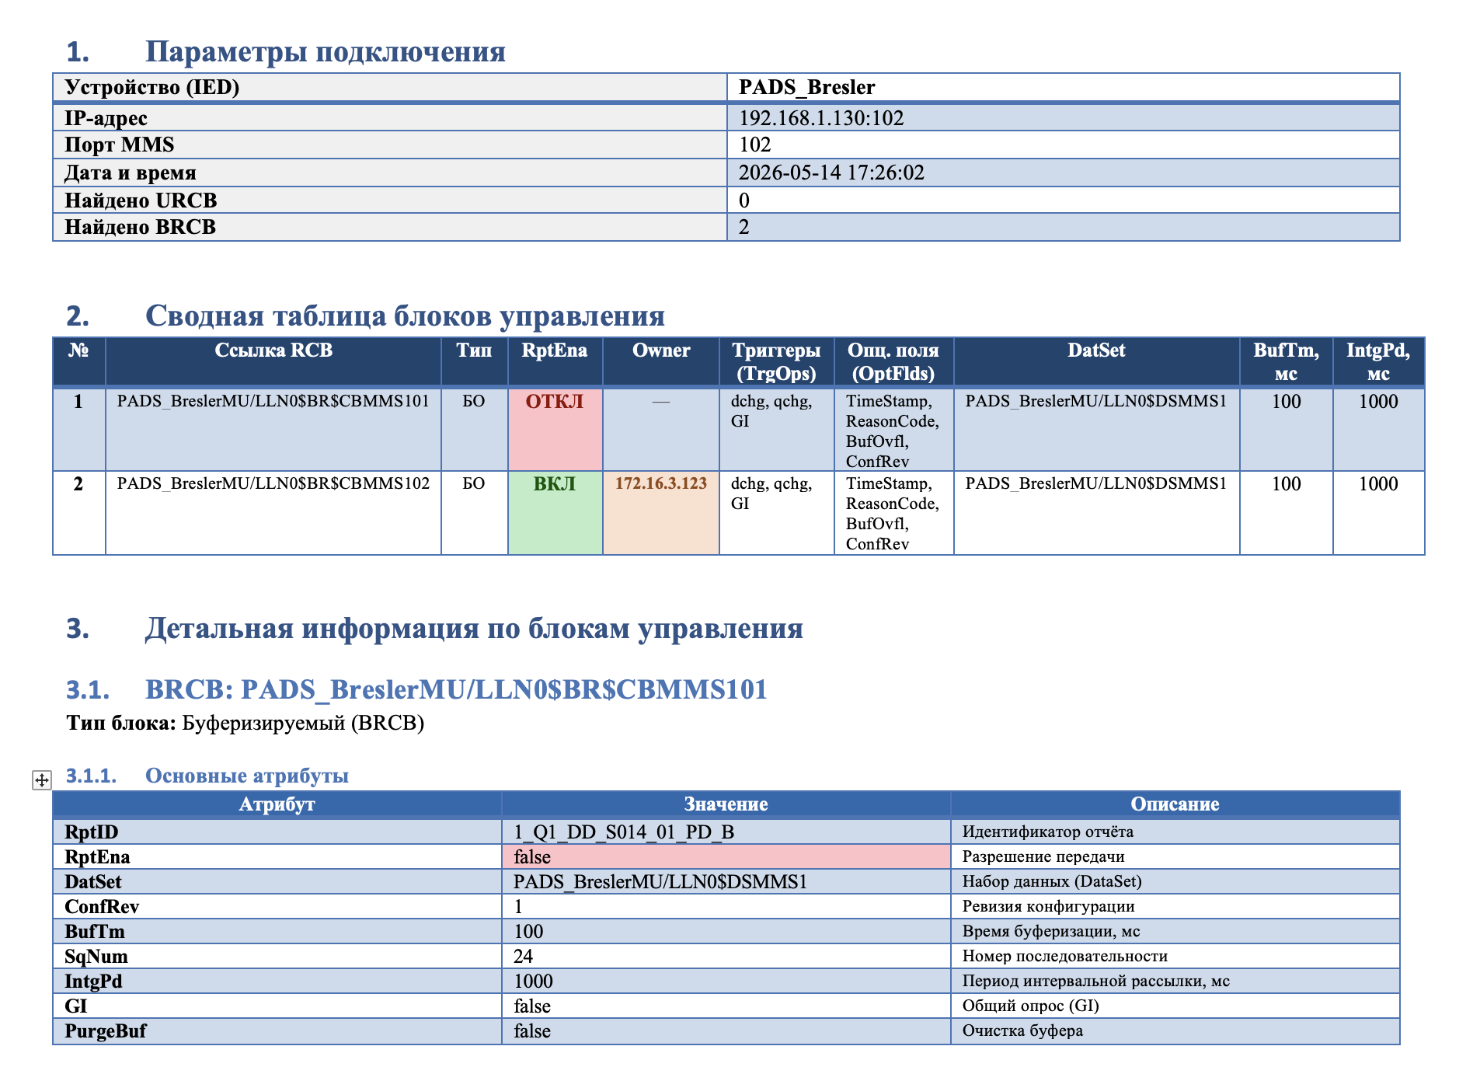Click the date value 2026-05-14 17:26:02

(831, 173)
